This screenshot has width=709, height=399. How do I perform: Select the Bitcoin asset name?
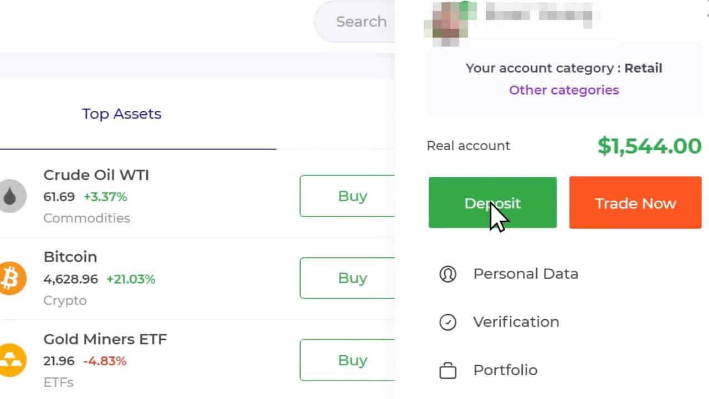[x=70, y=257]
